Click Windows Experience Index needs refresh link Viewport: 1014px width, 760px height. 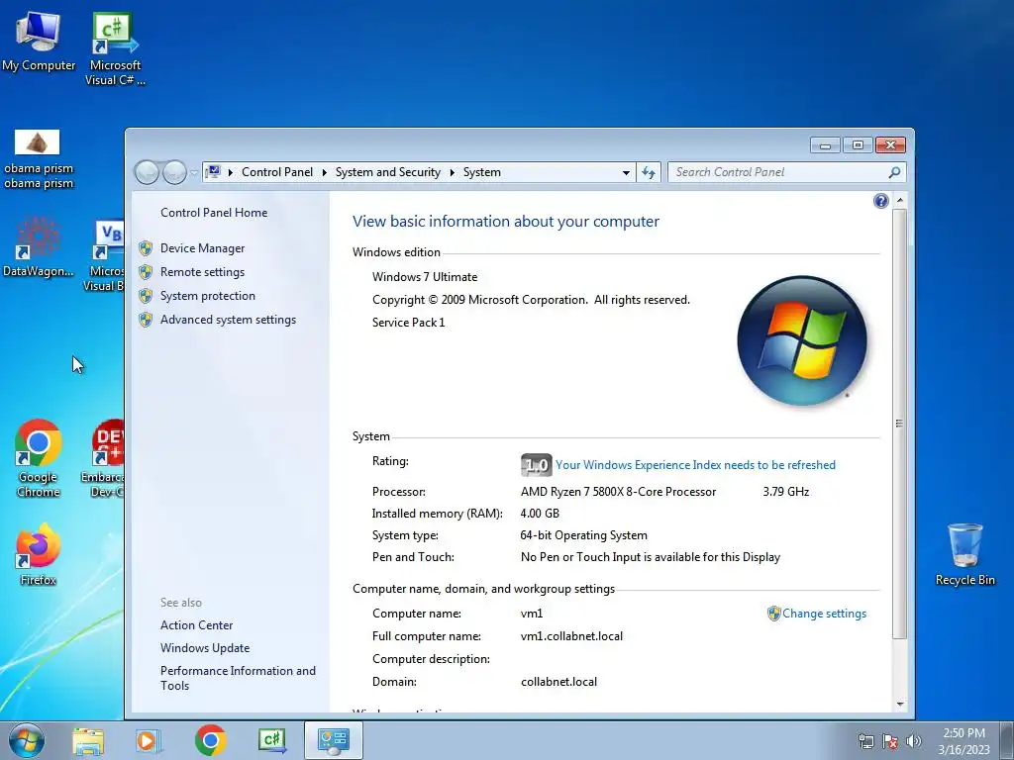click(695, 465)
